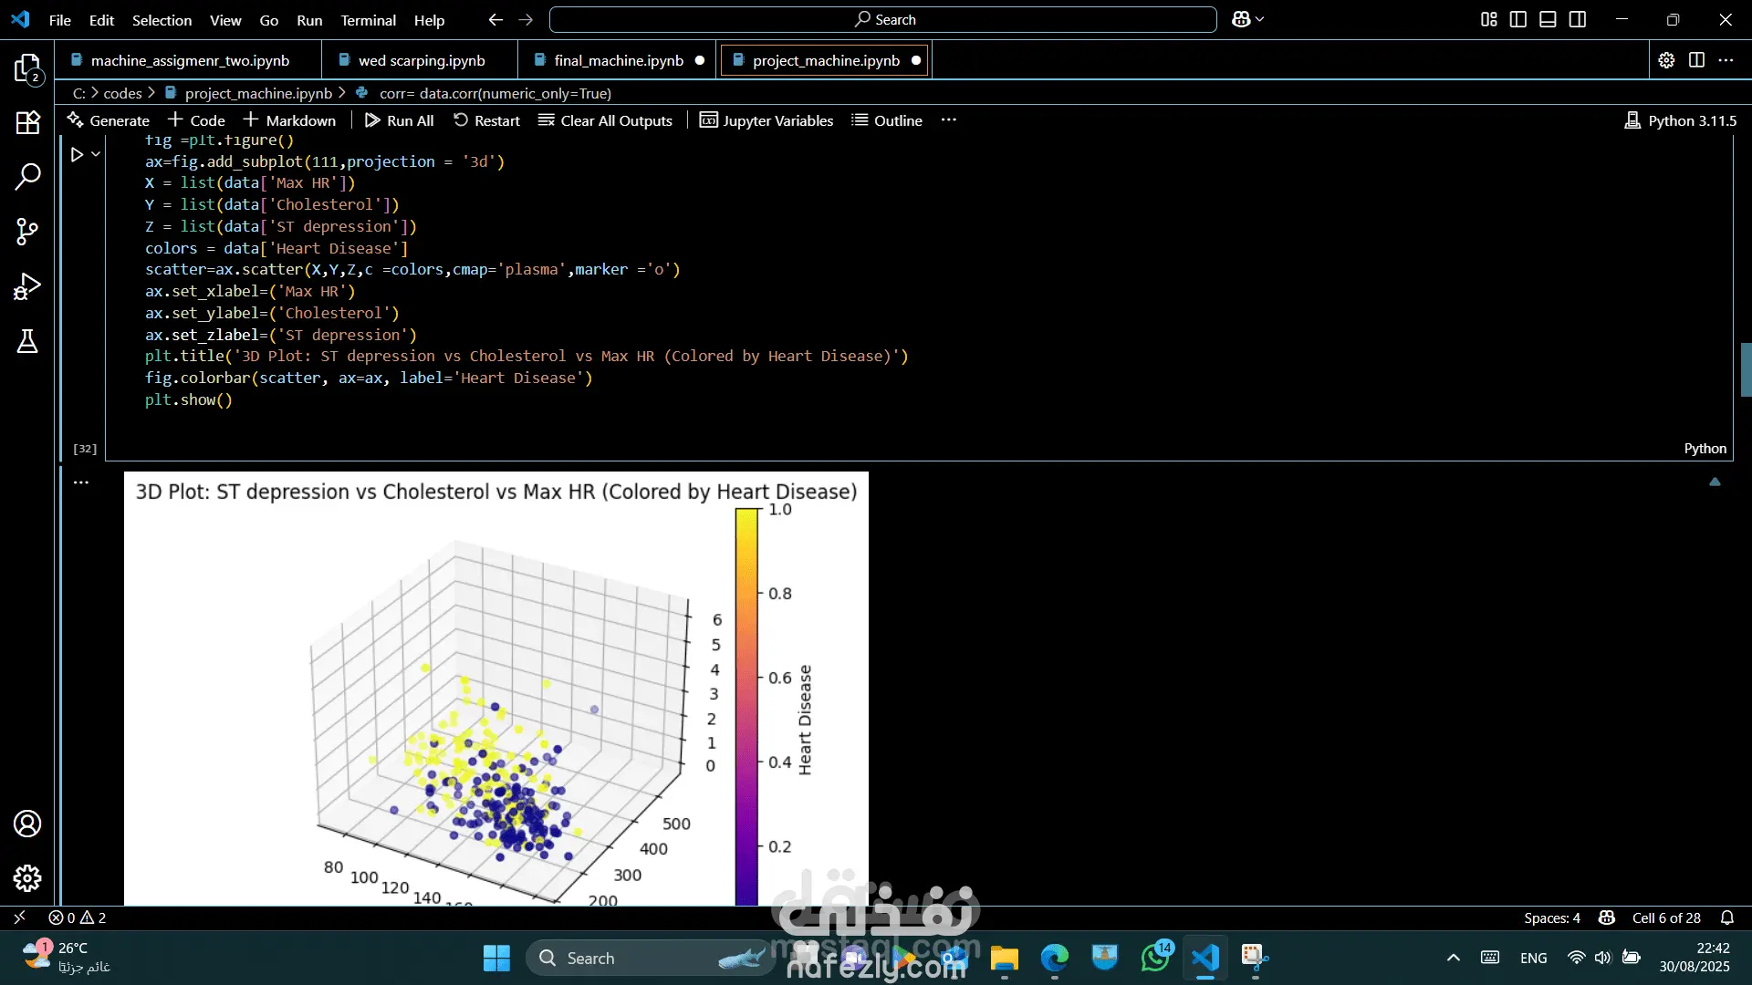Toggle the bottom panel layout button
1752x985 pixels.
1548,19
